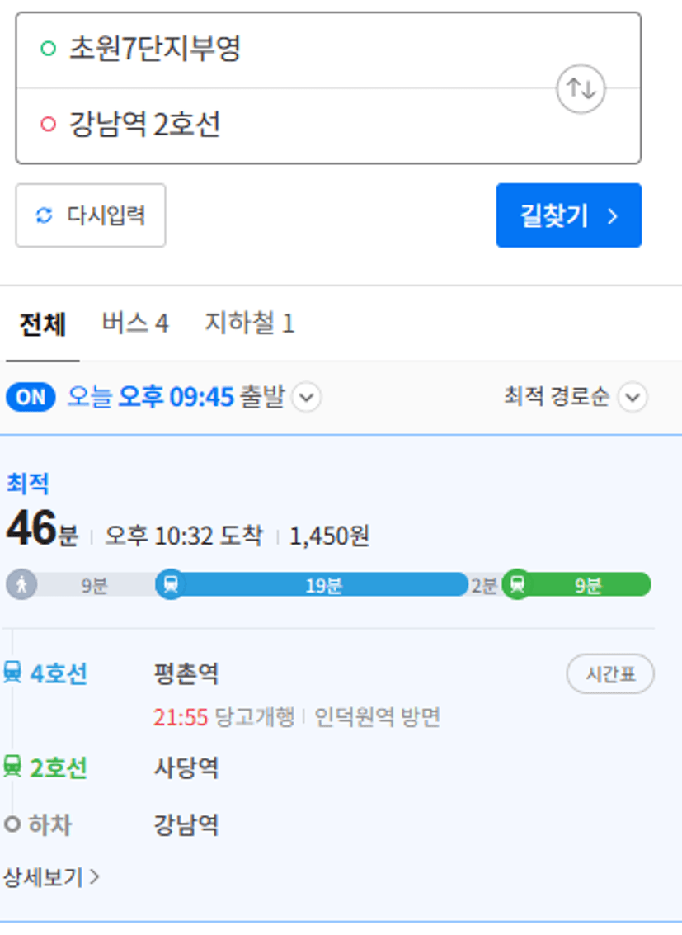Click the red destination marker circle
This screenshot has height=935, width=682.
pyautogui.click(x=49, y=124)
